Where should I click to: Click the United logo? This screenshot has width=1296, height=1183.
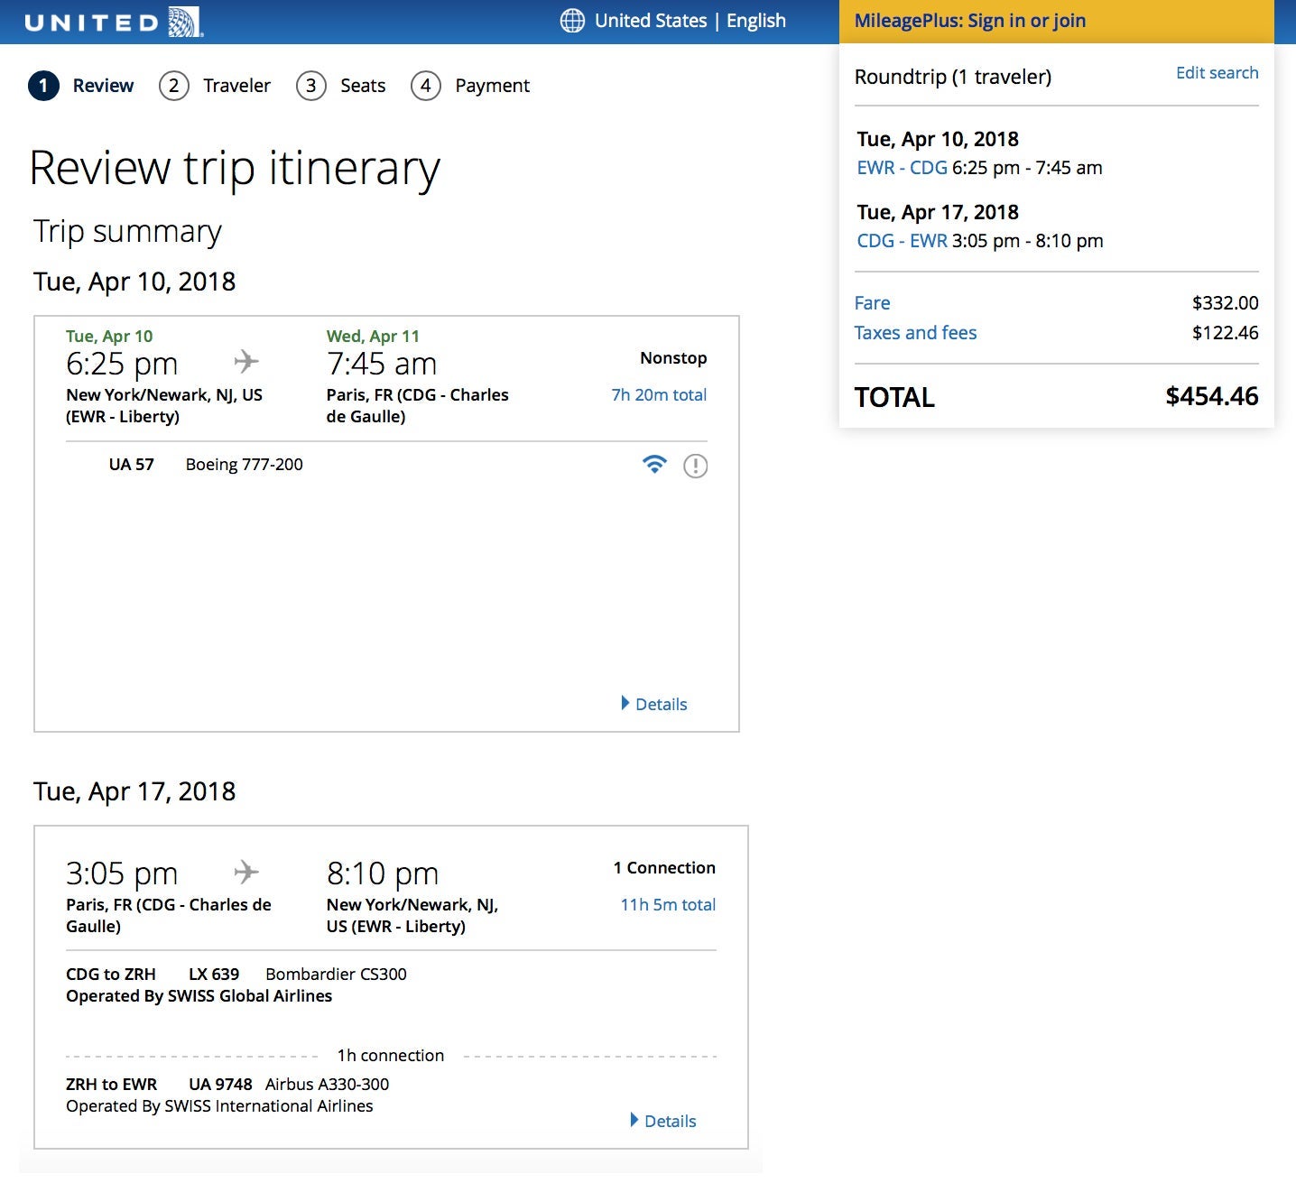point(113,22)
